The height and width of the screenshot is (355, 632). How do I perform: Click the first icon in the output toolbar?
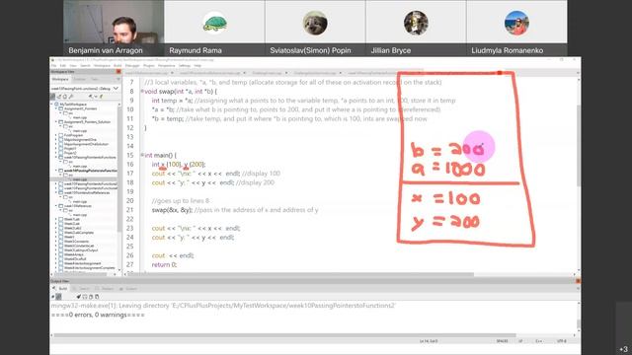[x=52, y=297]
